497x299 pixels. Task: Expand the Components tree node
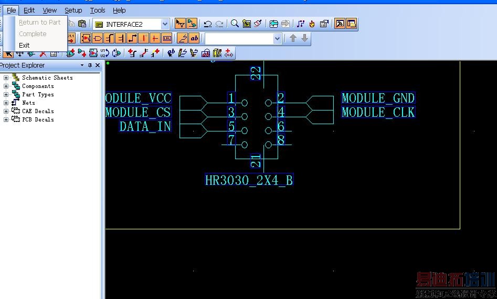click(x=6, y=86)
